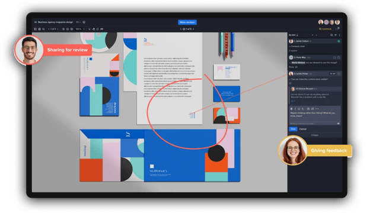Image resolution: width=370 pixels, height=213 pixels.
Task: Toggle bold formatting in reply editor
Action: 291,109
